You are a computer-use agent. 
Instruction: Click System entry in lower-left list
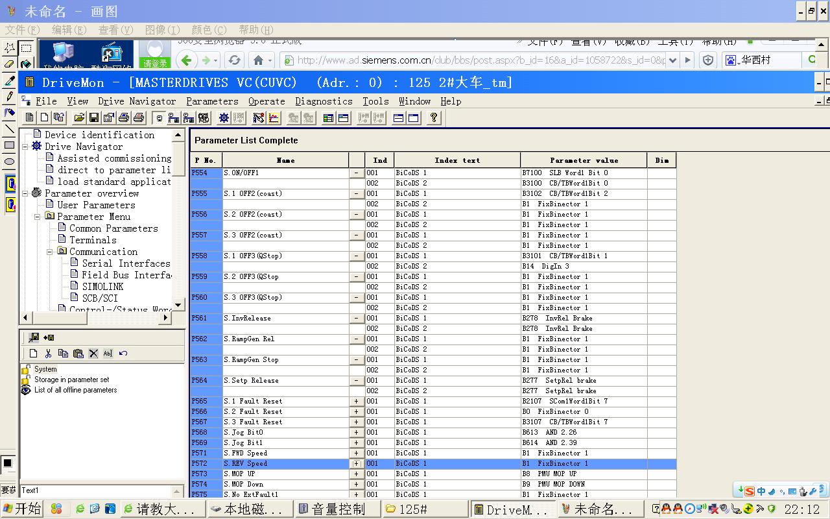(45, 369)
